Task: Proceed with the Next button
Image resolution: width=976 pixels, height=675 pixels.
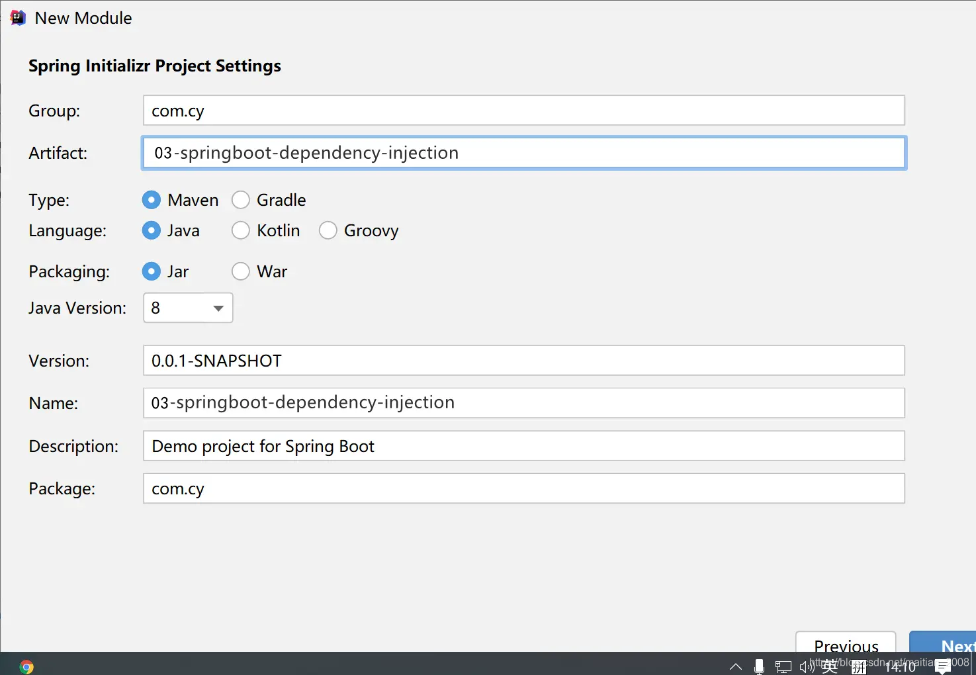Action: click(943, 642)
